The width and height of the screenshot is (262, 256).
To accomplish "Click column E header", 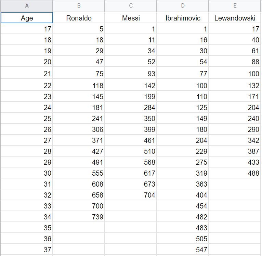I will (235, 6).
